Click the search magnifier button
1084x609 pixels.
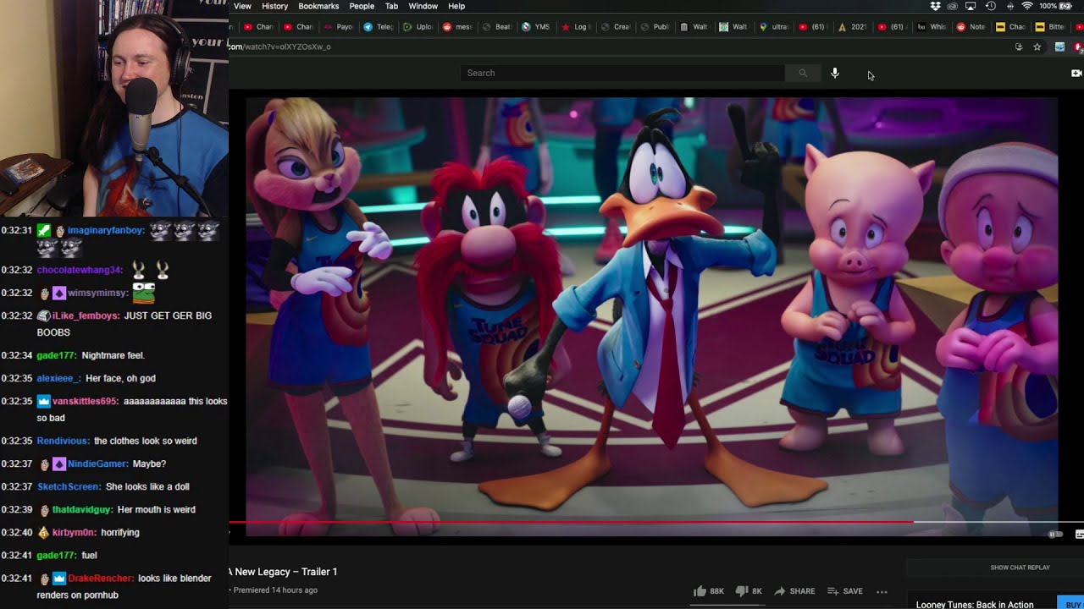(x=803, y=73)
